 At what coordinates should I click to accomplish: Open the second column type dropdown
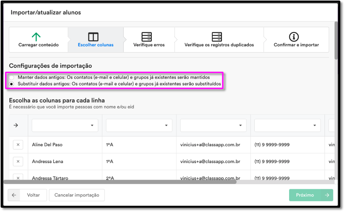tap(139, 125)
